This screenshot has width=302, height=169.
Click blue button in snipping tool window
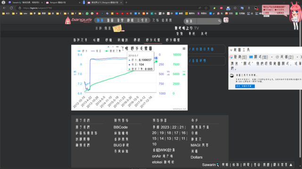point(245,86)
